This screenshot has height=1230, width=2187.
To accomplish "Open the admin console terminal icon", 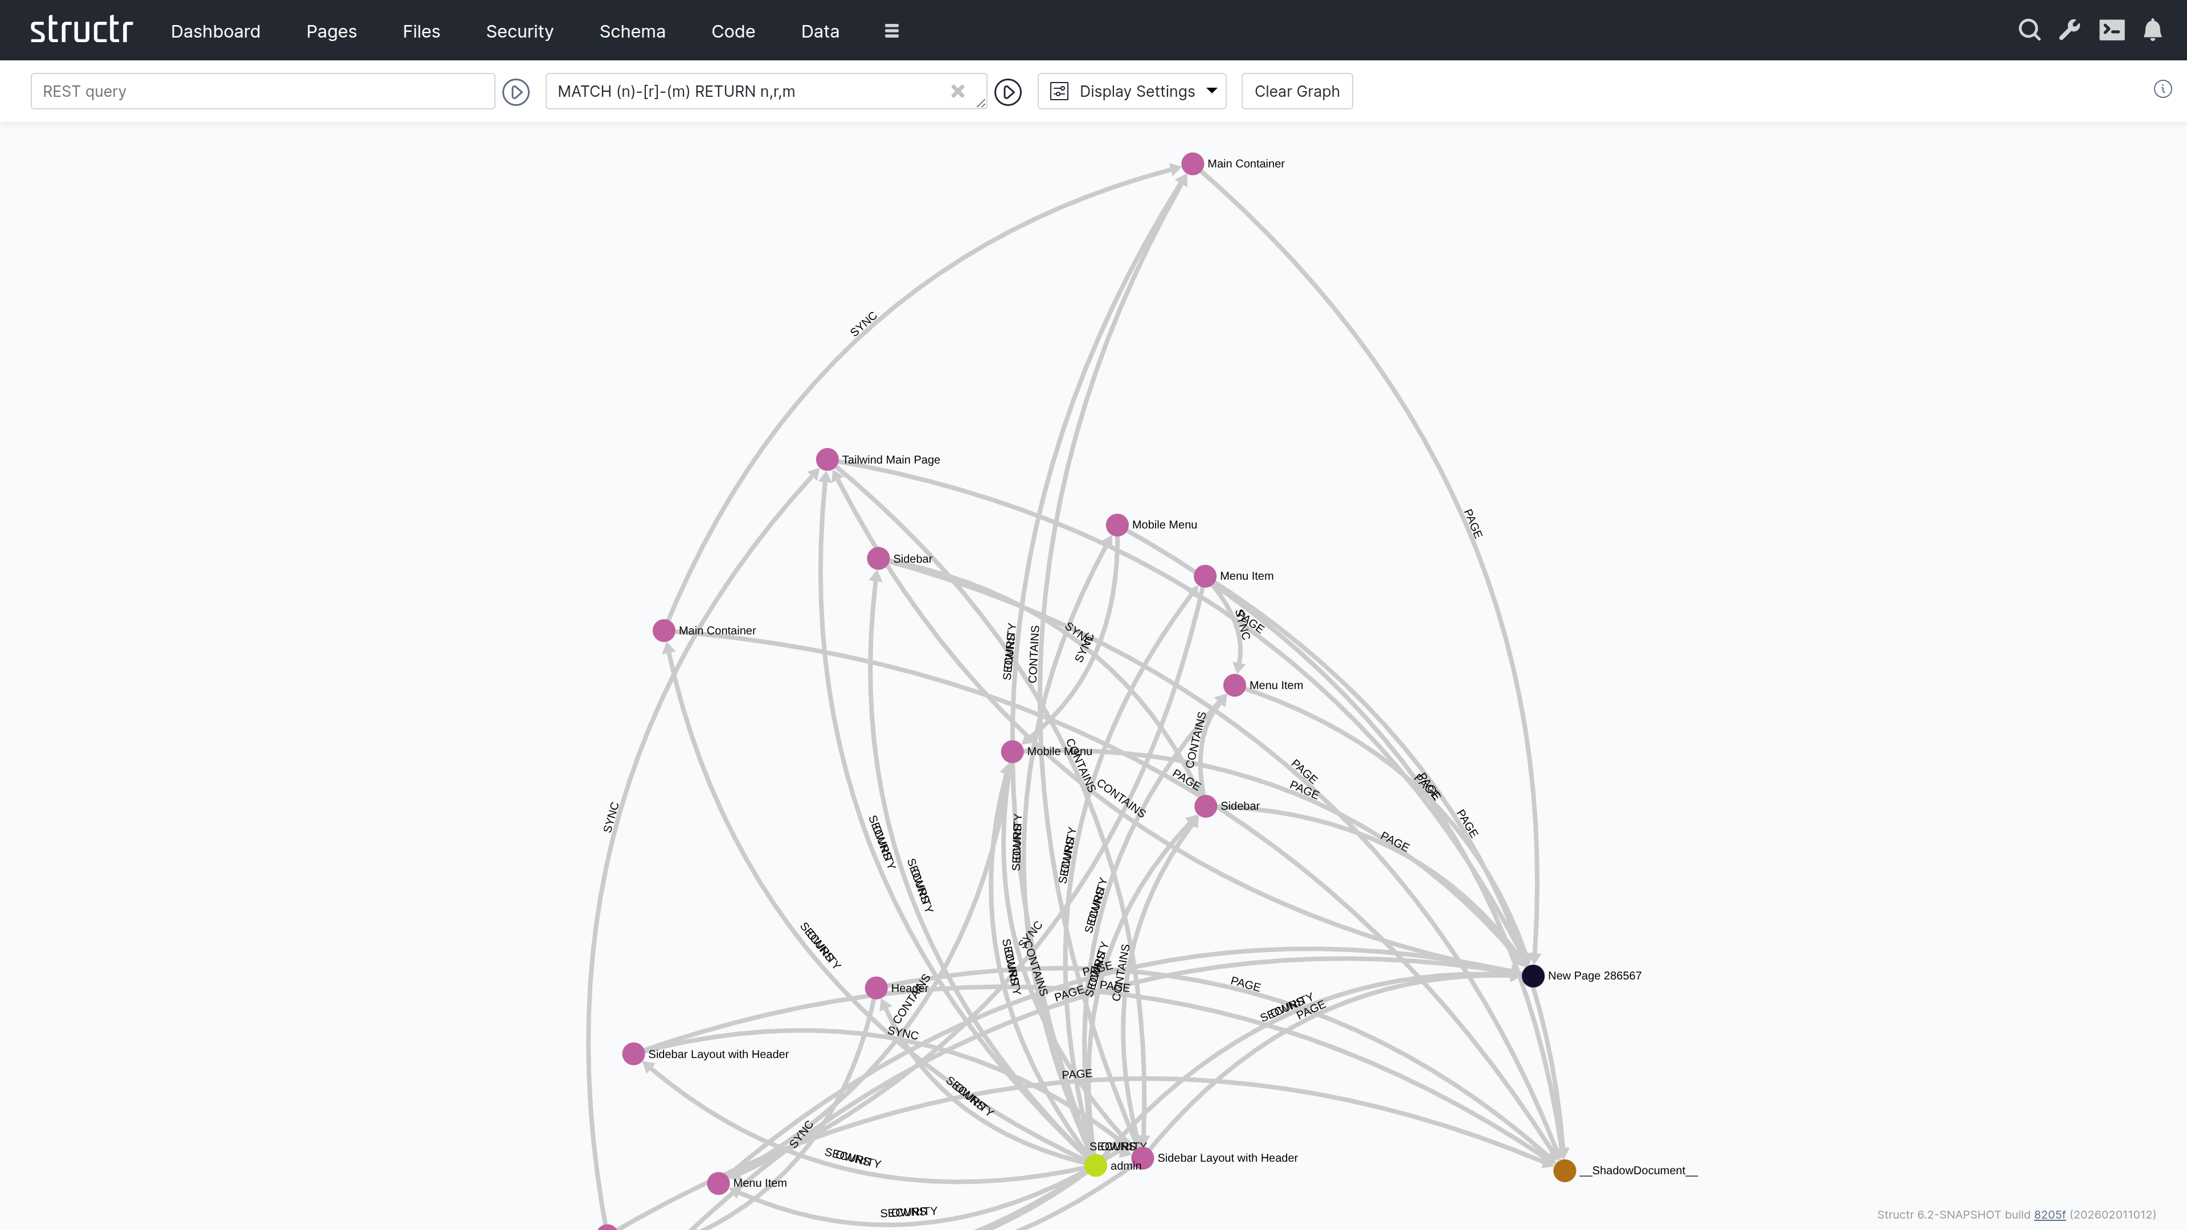I will (2111, 31).
